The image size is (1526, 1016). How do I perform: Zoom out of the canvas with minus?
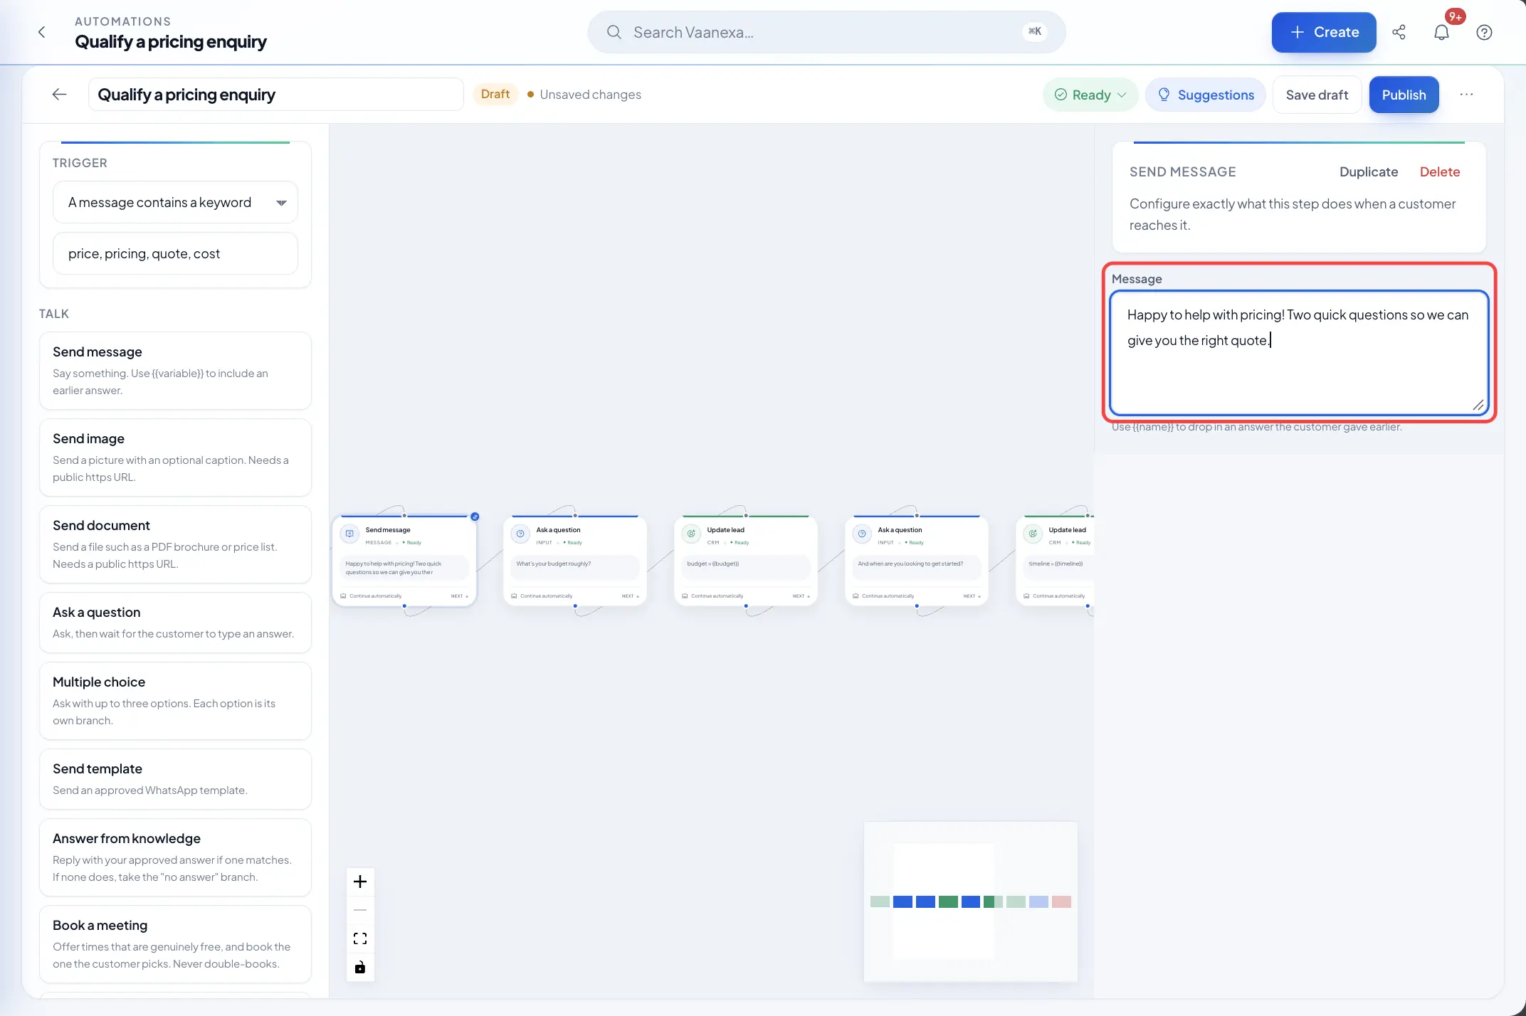[x=360, y=910]
